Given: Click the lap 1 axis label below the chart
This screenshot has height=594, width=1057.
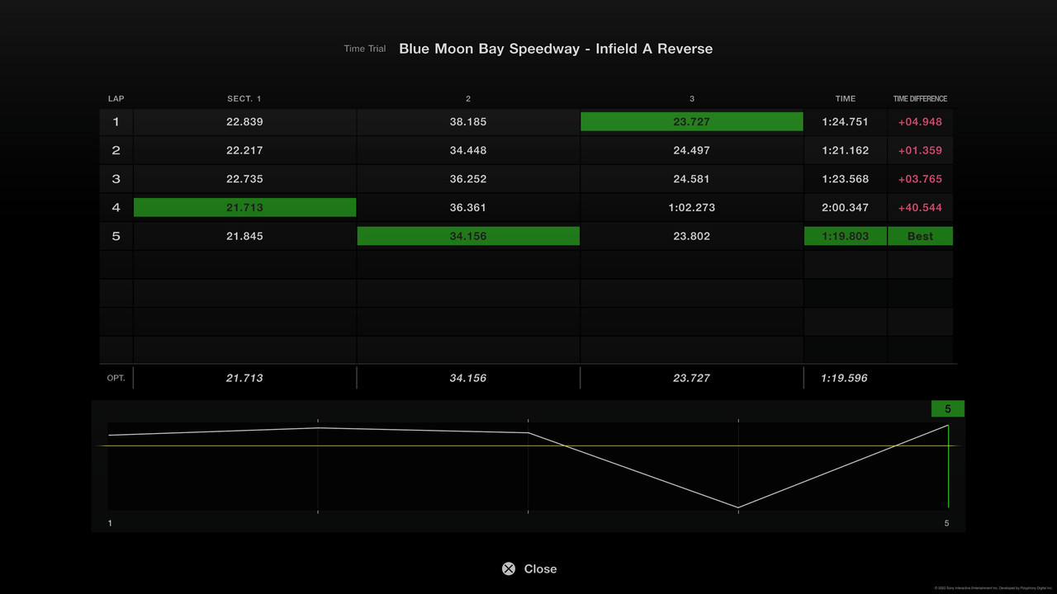Looking at the screenshot, I should (110, 524).
